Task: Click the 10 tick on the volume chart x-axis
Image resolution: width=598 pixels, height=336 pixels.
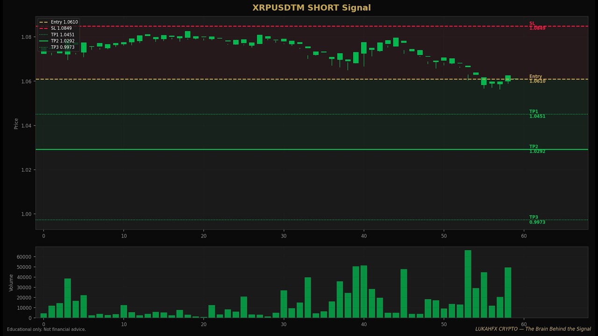Action: coord(123,324)
